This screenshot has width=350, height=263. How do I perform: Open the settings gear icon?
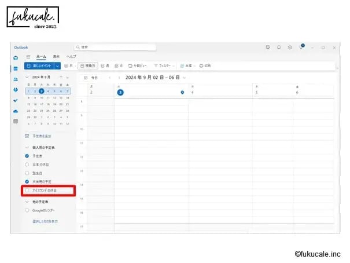pos(289,47)
